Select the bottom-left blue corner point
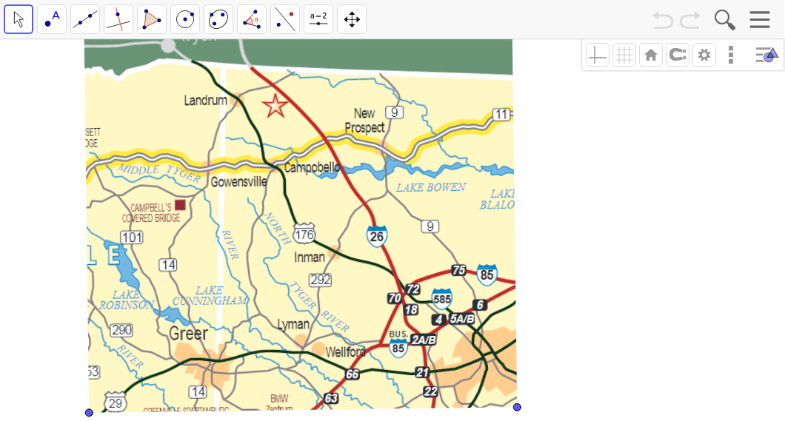This screenshot has width=785, height=421. click(89, 413)
